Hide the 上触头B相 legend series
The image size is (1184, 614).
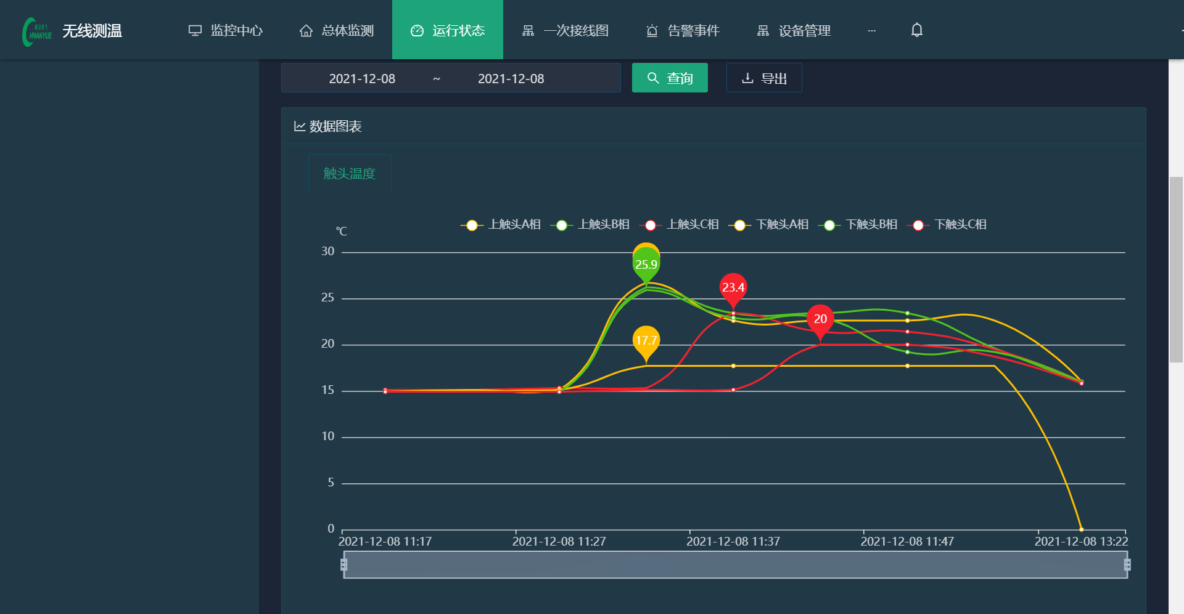[590, 225]
